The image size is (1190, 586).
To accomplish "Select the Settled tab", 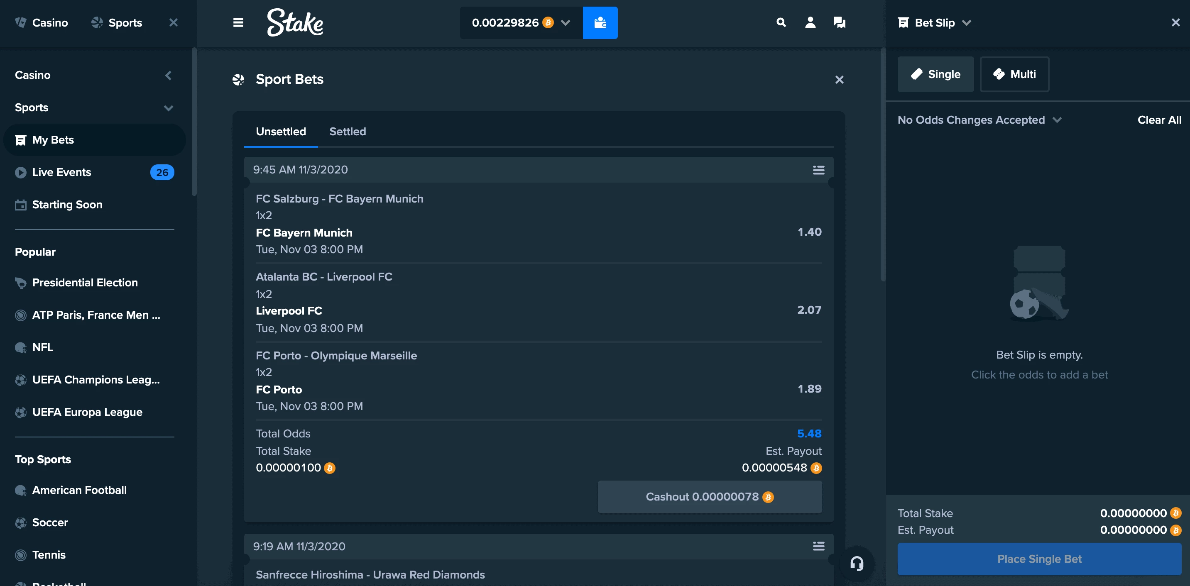I will [x=348, y=132].
